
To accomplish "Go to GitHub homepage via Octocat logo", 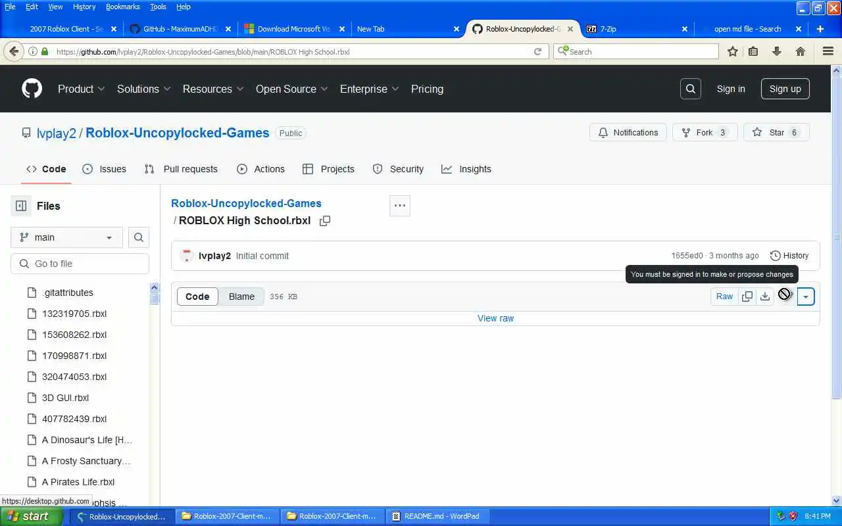I will click(x=32, y=89).
